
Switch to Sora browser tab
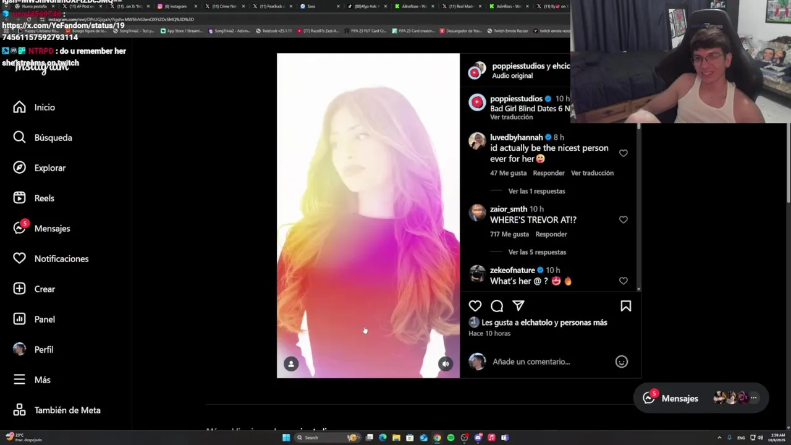coord(318,6)
